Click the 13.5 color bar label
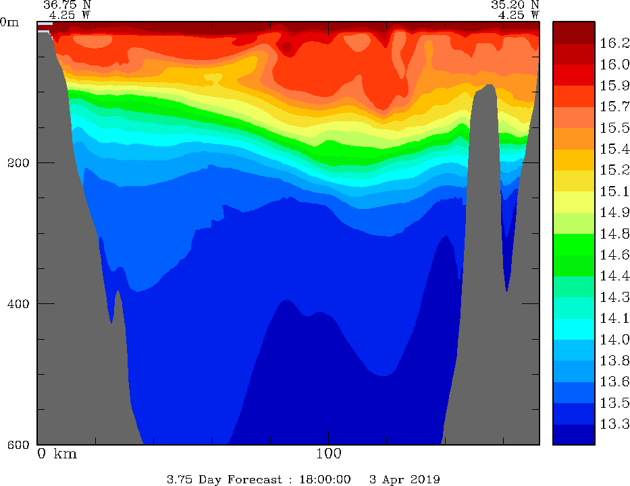The image size is (630, 486). [x=614, y=403]
